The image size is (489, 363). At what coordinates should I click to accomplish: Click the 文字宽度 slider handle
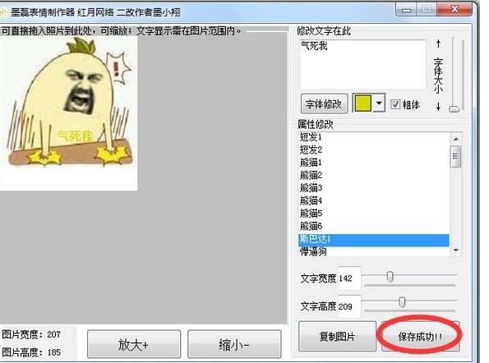point(390,277)
